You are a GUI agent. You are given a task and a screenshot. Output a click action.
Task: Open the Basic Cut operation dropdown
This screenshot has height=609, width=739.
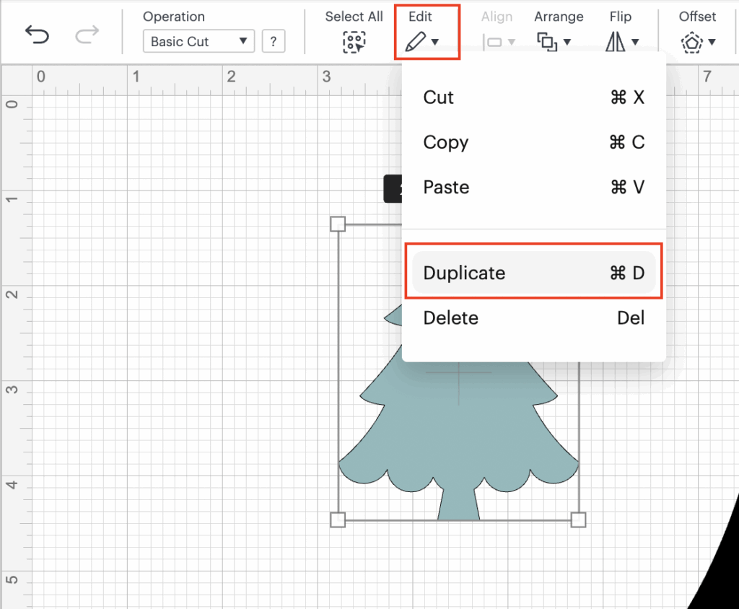198,41
